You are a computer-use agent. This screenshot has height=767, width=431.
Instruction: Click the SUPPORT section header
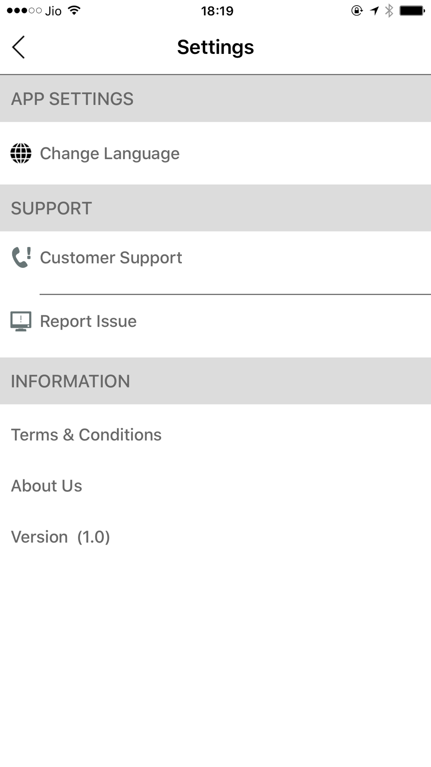tap(215, 208)
